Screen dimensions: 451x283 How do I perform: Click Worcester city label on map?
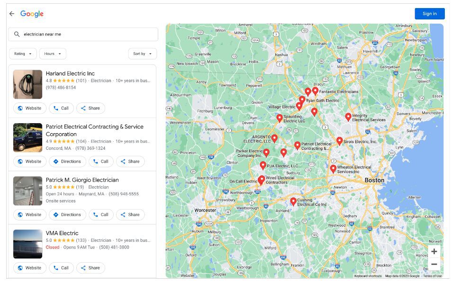(205, 210)
